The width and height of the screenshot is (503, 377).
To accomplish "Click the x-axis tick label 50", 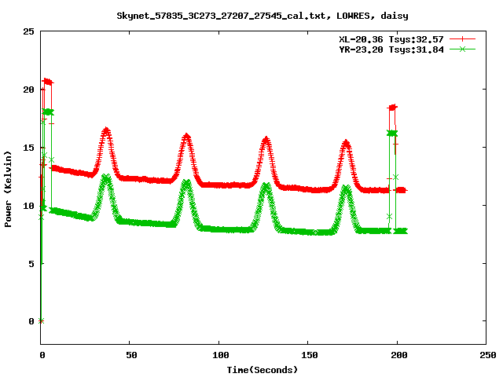I will 131,355.
